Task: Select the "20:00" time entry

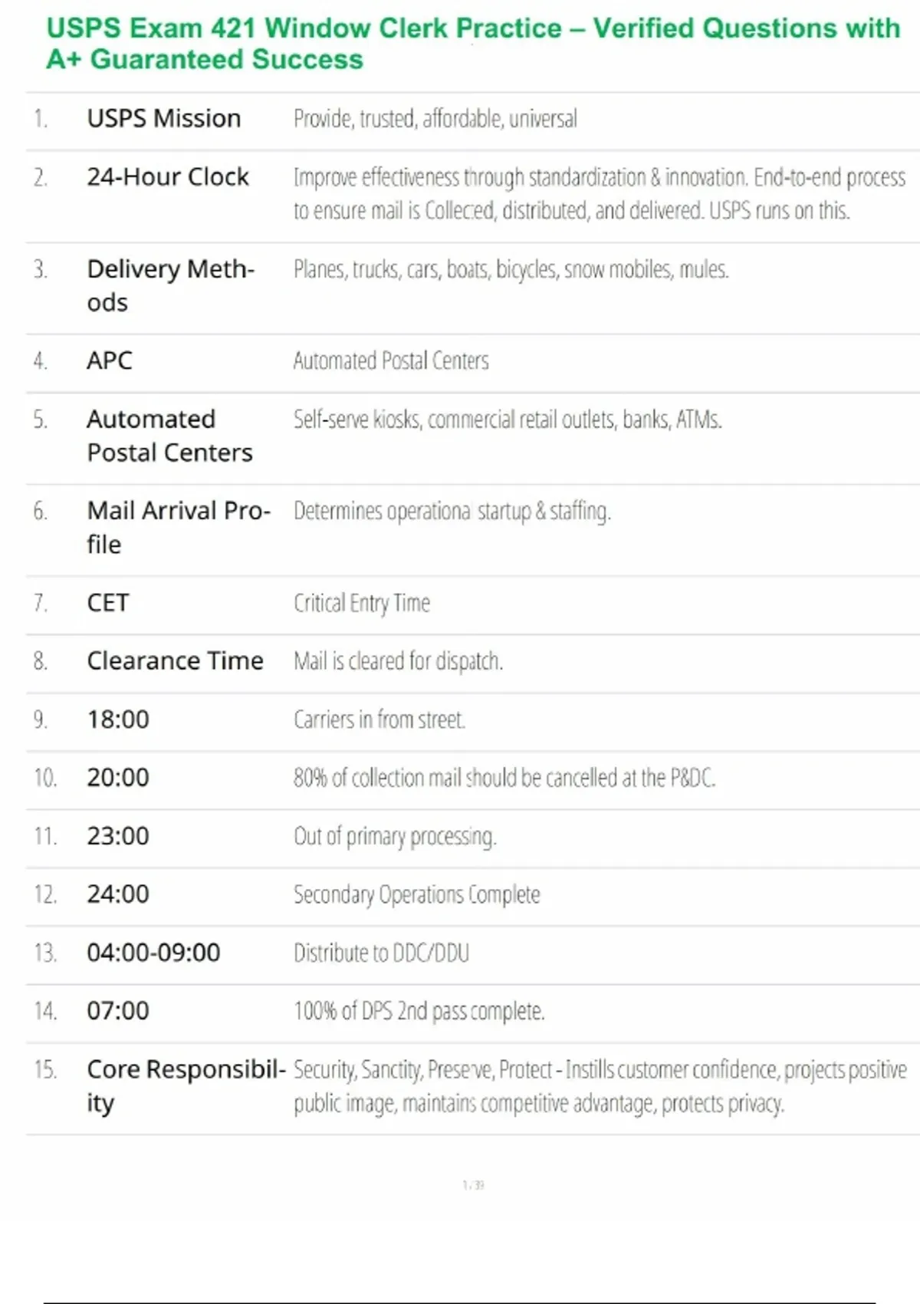Action: click(x=118, y=778)
